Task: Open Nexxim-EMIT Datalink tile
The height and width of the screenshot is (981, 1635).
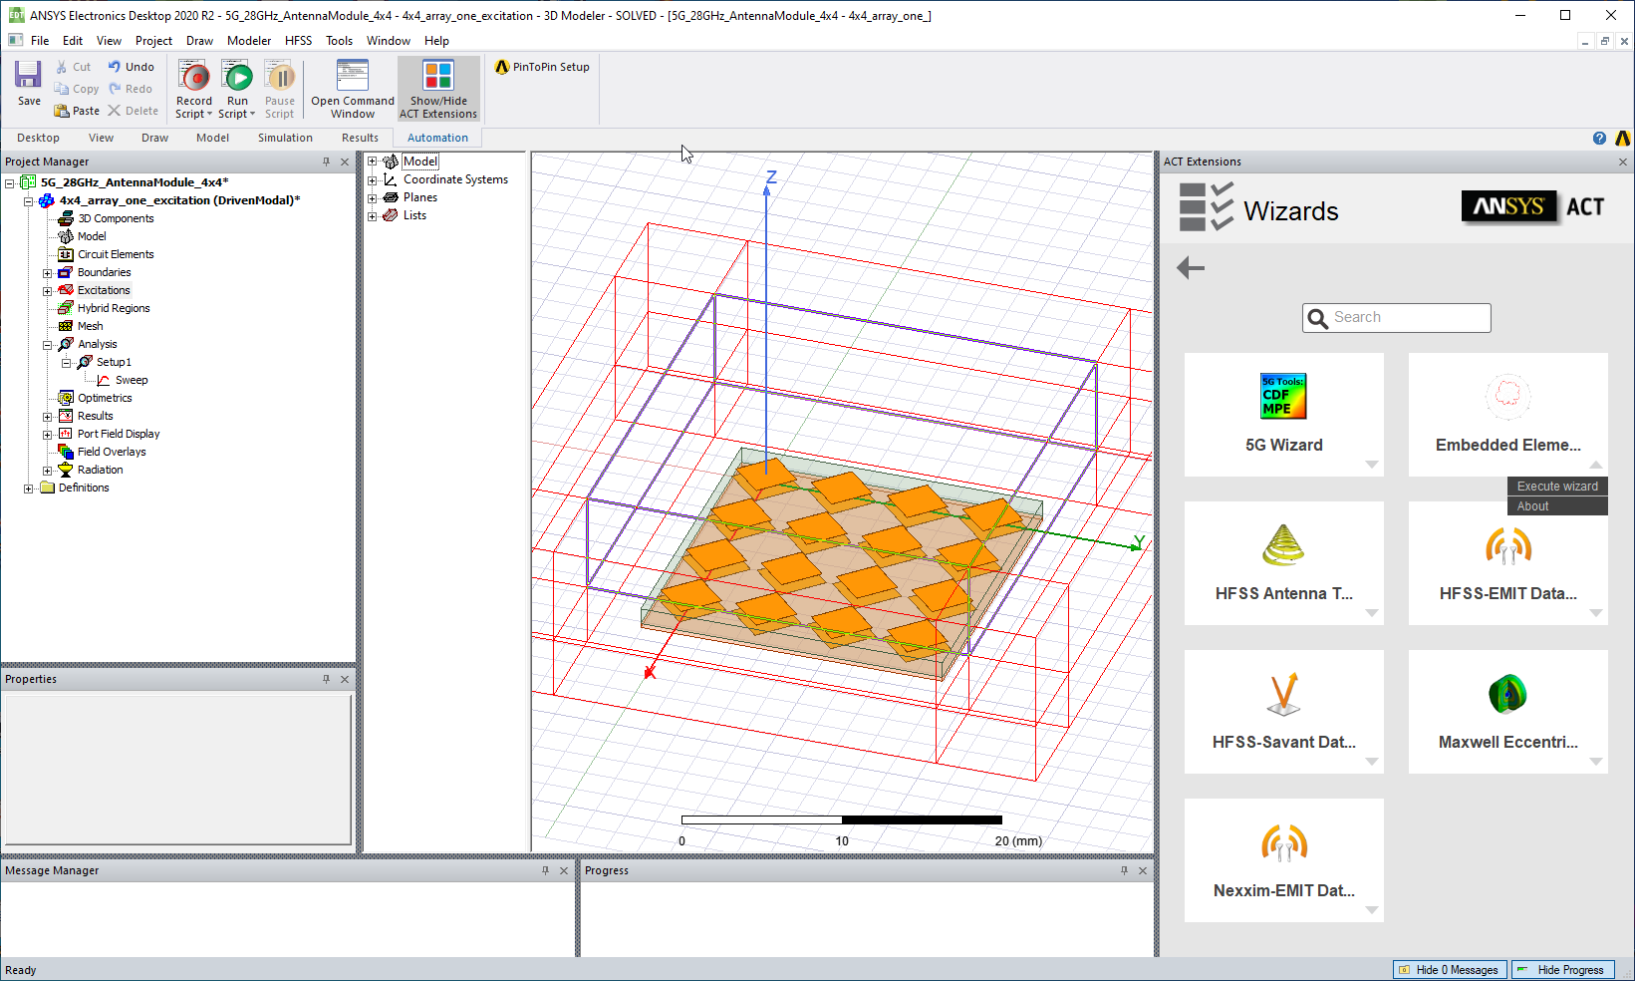Action: pyautogui.click(x=1284, y=860)
